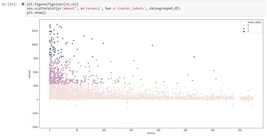The width and height of the screenshot is (267, 136).
Task: Click the recency x-axis label
Action: tap(151, 133)
